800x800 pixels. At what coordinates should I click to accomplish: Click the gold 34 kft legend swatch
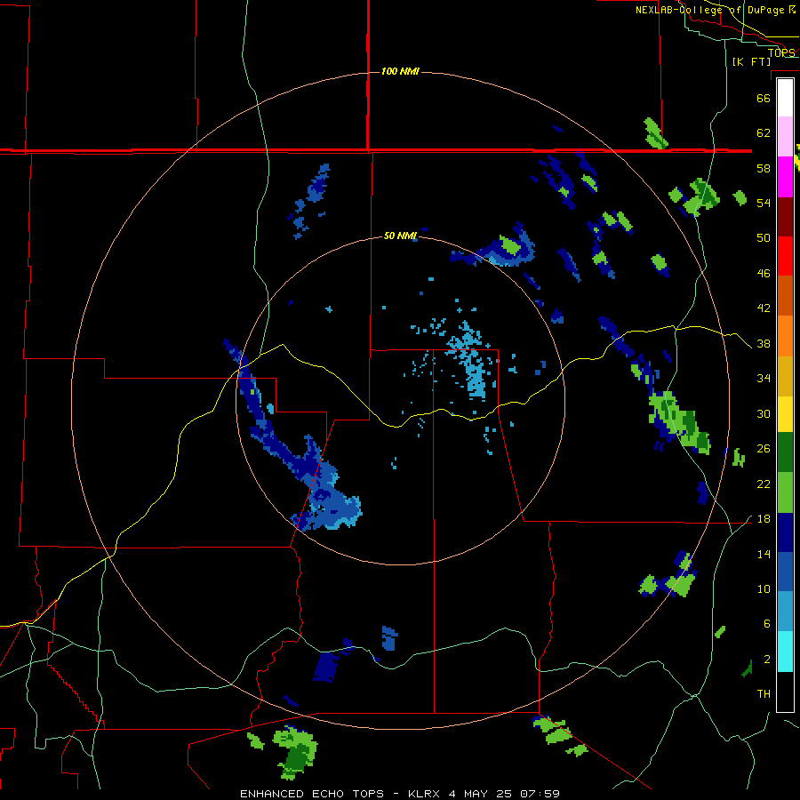[x=785, y=376]
